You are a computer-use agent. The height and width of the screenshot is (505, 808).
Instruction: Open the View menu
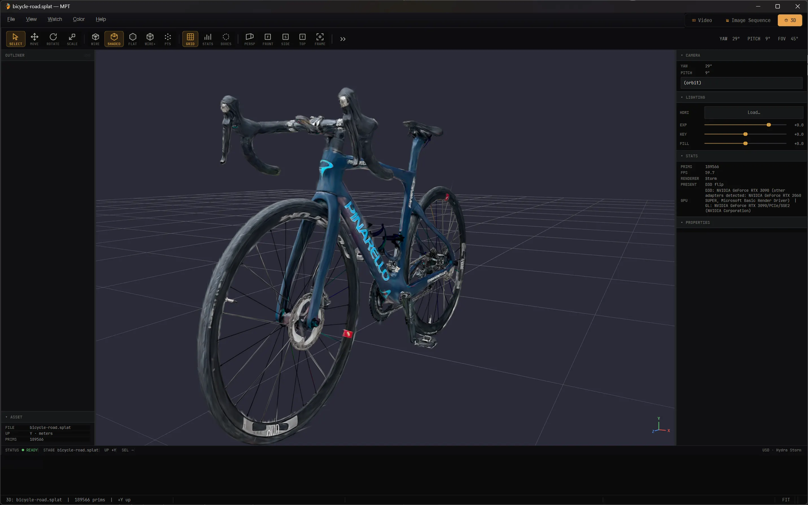31,19
